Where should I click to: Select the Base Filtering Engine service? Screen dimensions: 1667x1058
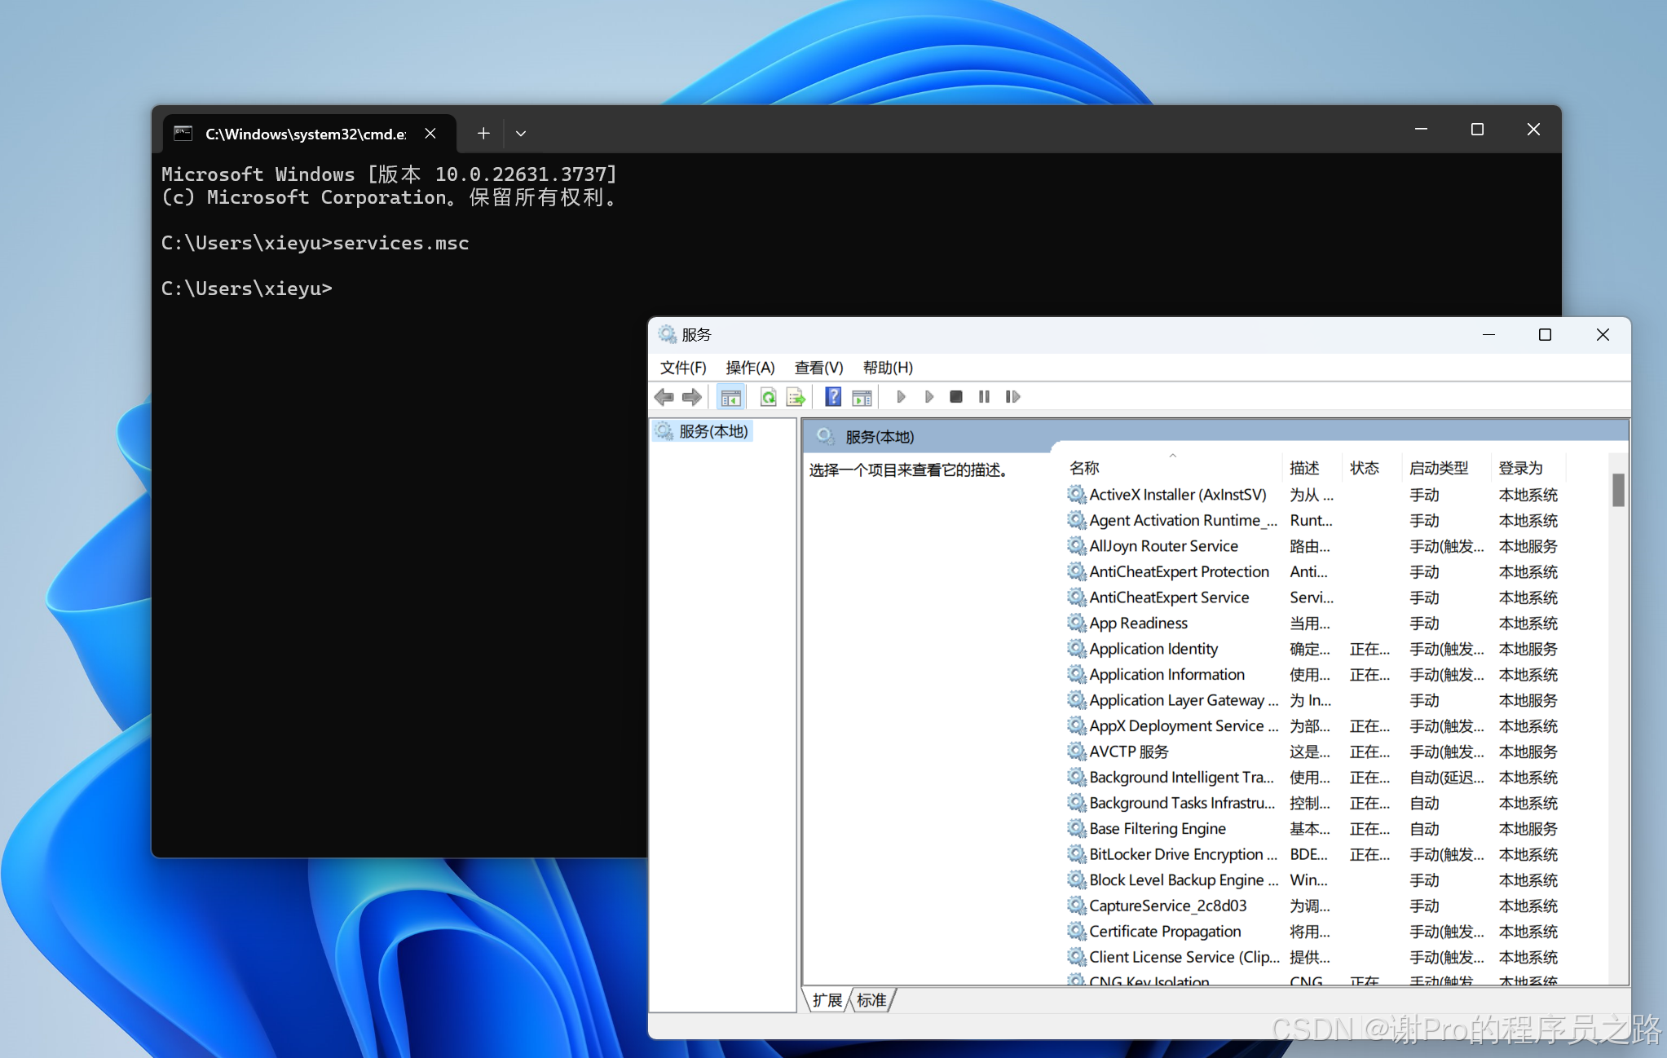tap(1157, 829)
